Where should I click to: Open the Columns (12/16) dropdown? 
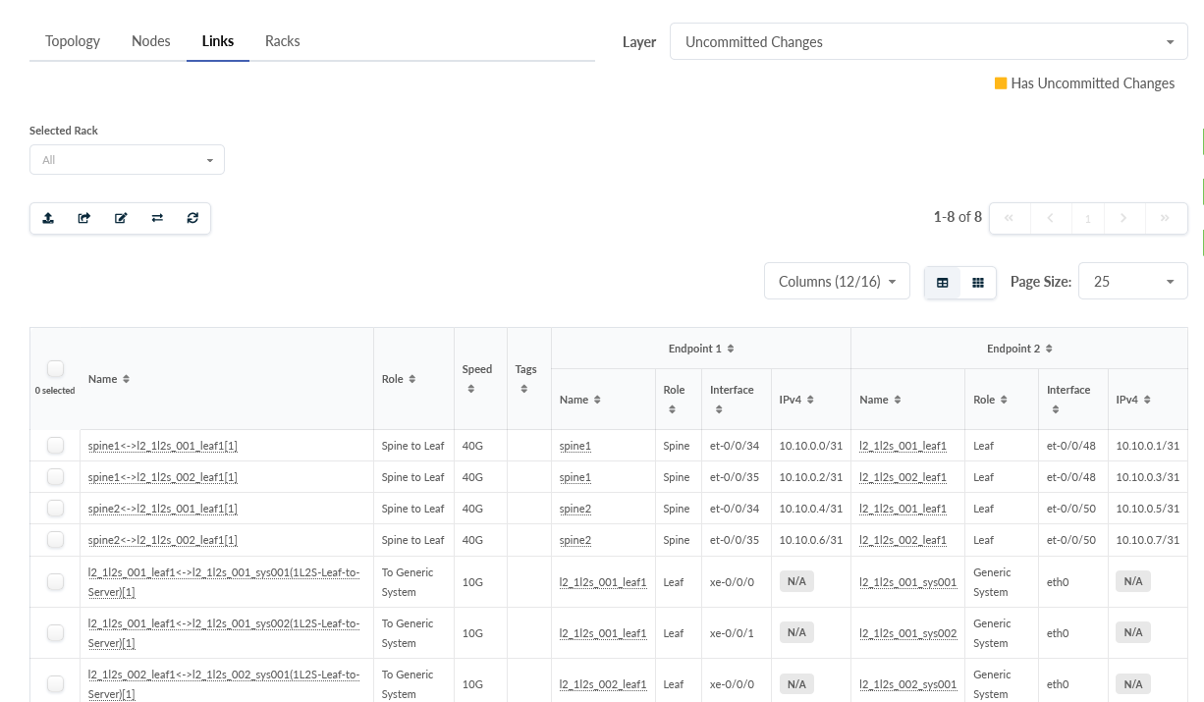click(x=837, y=282)
